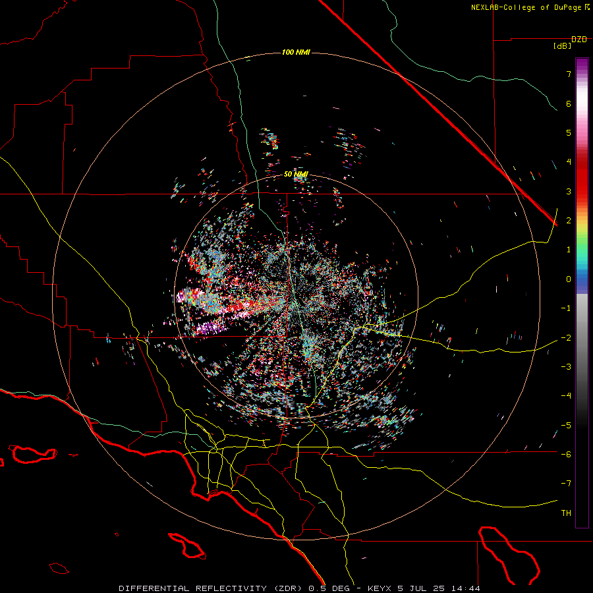The width and height of the screenshot is (593, 593).
Task: Click the TH threshold label on scale
Action: tap(566, 513)
